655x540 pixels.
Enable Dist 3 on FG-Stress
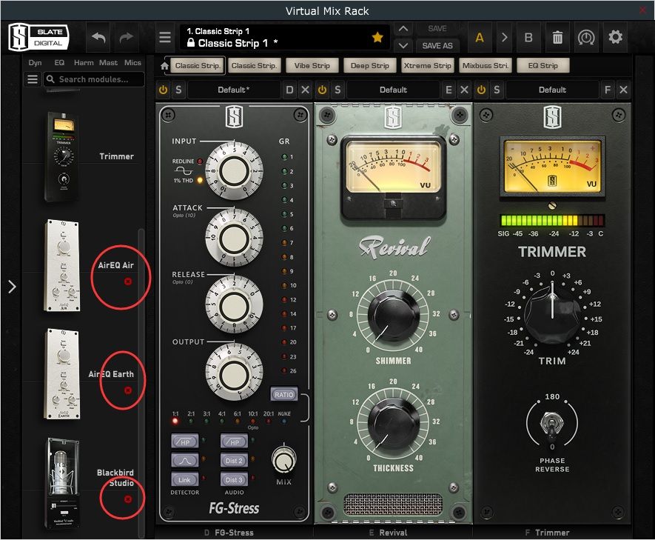pos(234,480)
